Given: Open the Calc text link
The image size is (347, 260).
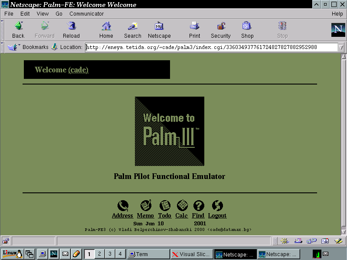Looking at the screenshot, I should point(181,215).
